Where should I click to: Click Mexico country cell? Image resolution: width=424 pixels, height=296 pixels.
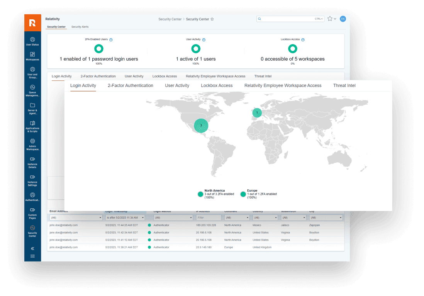click(257, 225)
